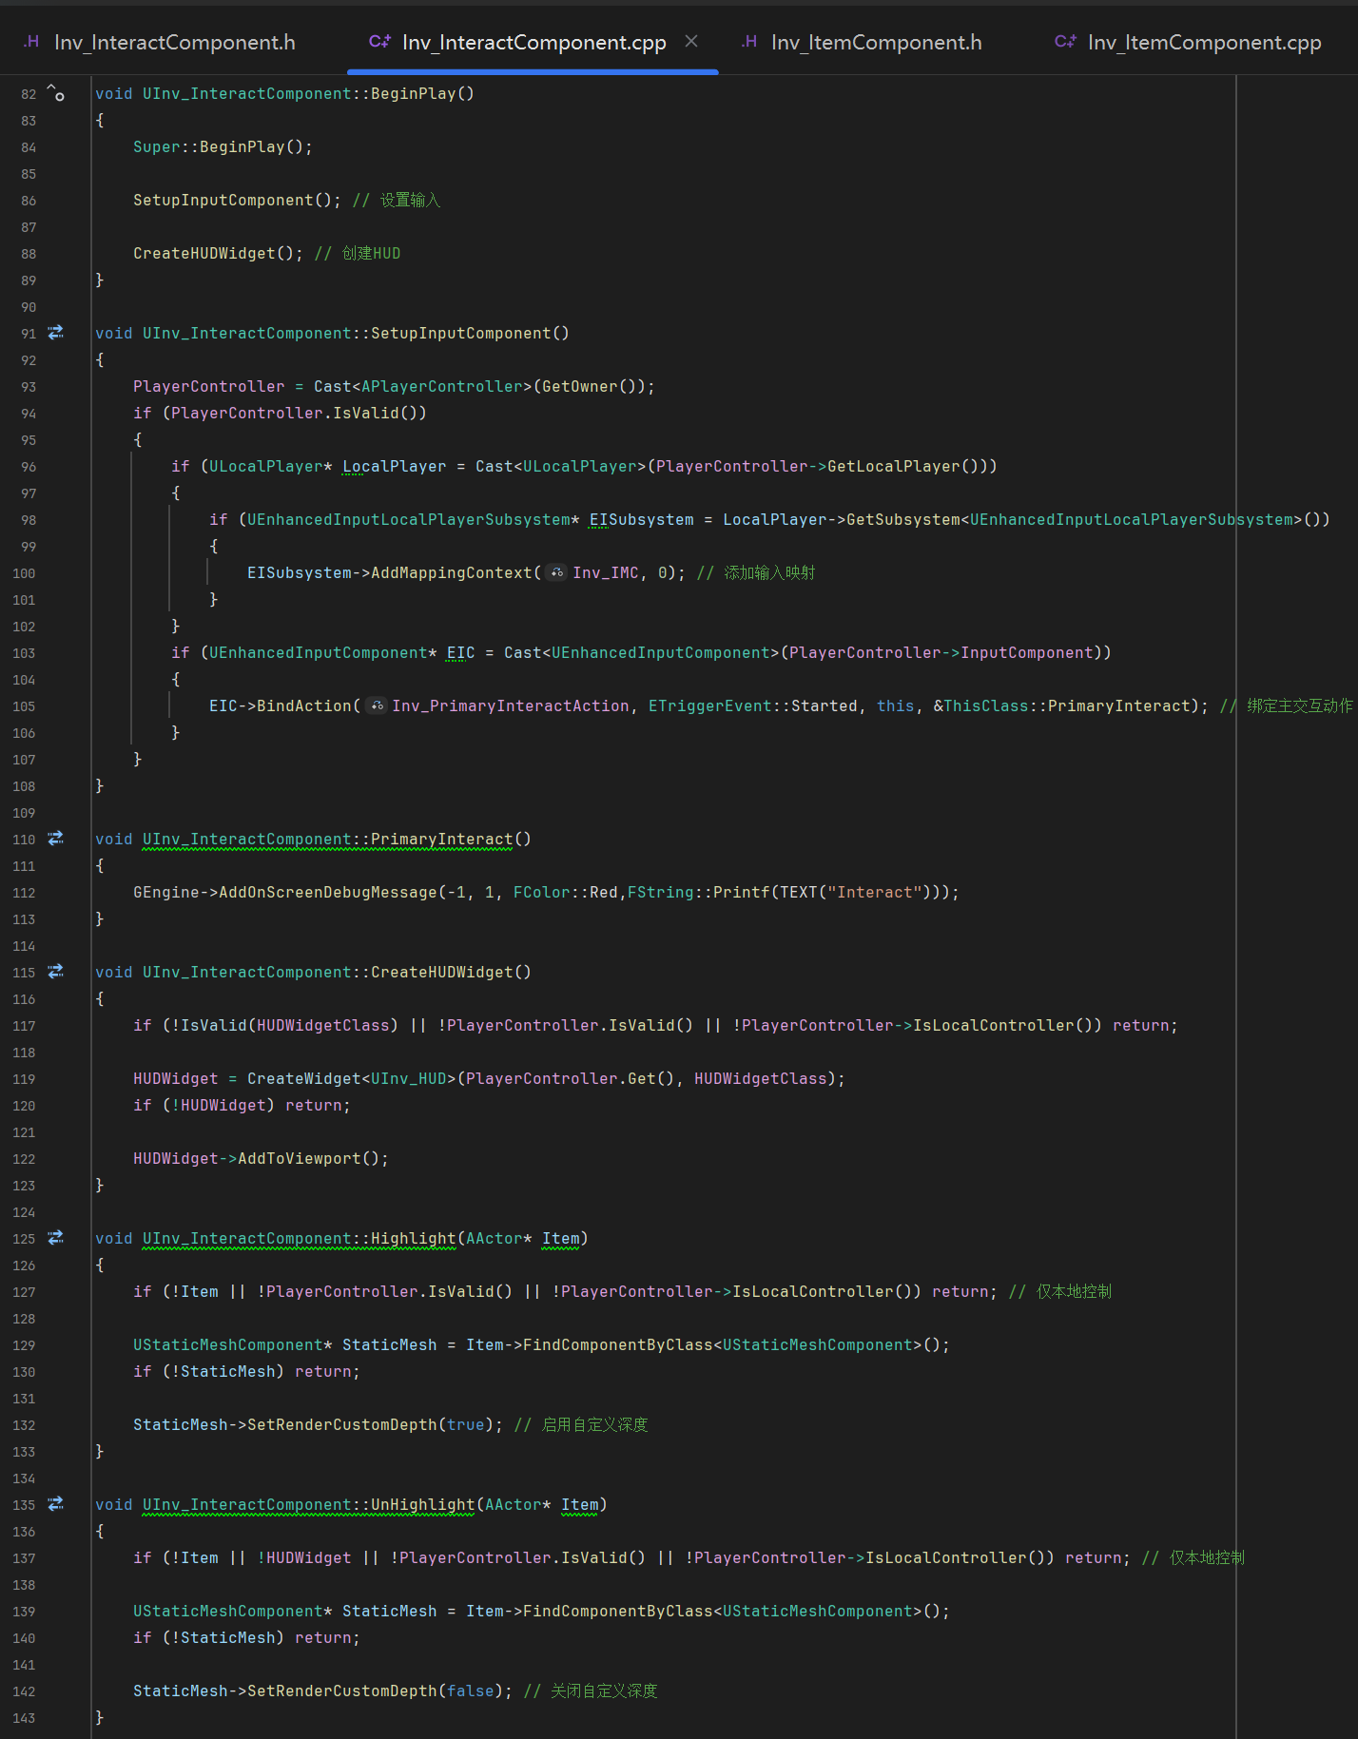The image size is (1358, 1739).
Task: Click FColor::Red on line 112
Action: (x=566, y=892)
